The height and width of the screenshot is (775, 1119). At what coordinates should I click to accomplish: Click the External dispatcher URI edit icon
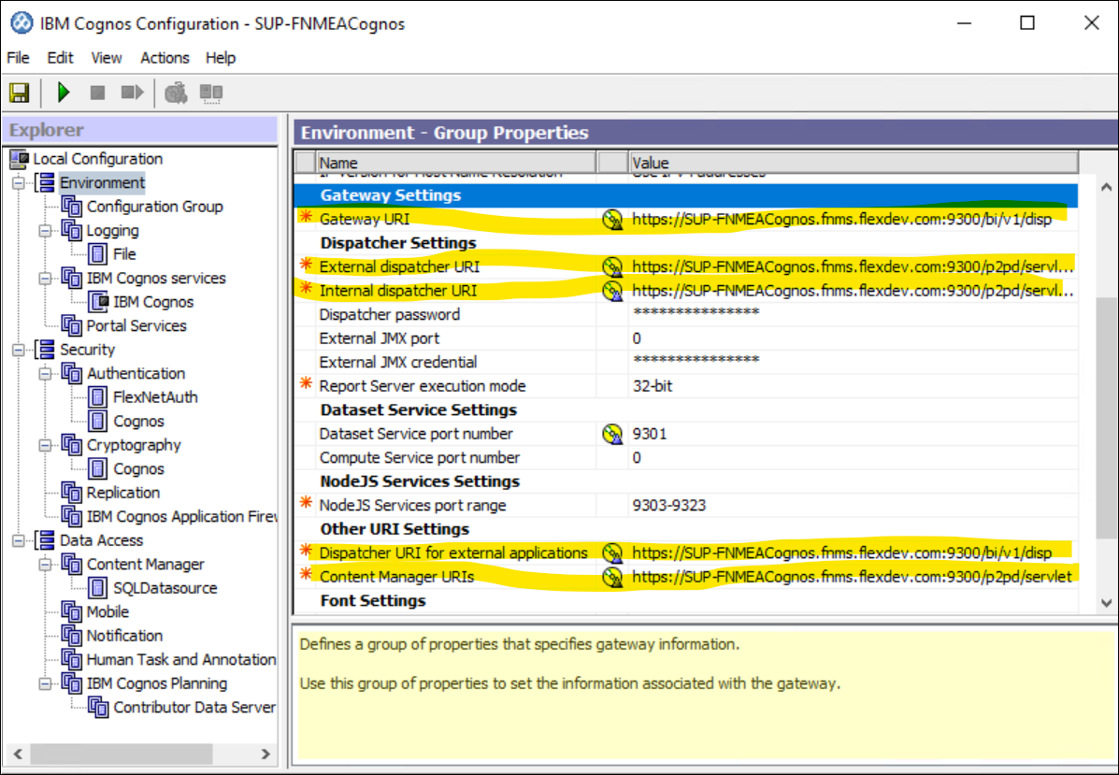[x=612, y=266]
